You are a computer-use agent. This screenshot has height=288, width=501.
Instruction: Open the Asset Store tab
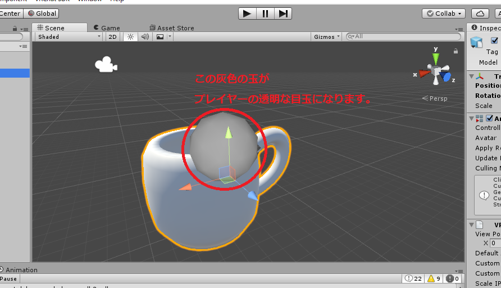(172, 28)
